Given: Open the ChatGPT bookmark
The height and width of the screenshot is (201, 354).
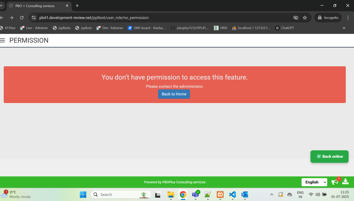Looking at the screenshot, I should coord(284,28).
